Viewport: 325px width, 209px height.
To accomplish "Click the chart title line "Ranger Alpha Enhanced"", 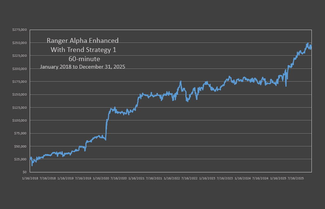I will click(82, 41).
